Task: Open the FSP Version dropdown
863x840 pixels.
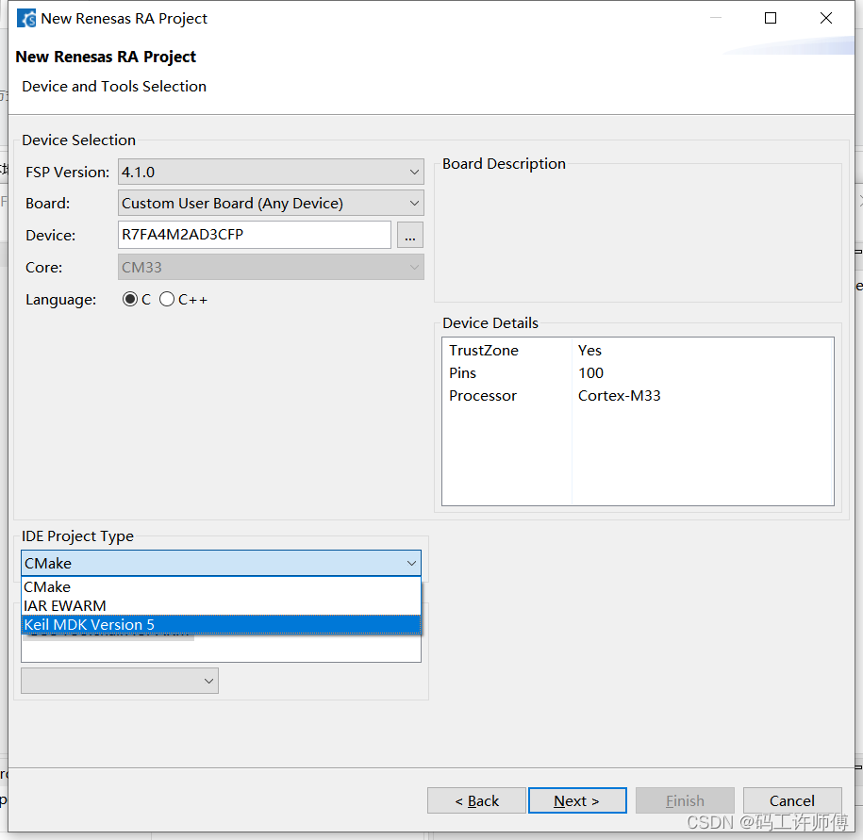Action: click(271, 173)
